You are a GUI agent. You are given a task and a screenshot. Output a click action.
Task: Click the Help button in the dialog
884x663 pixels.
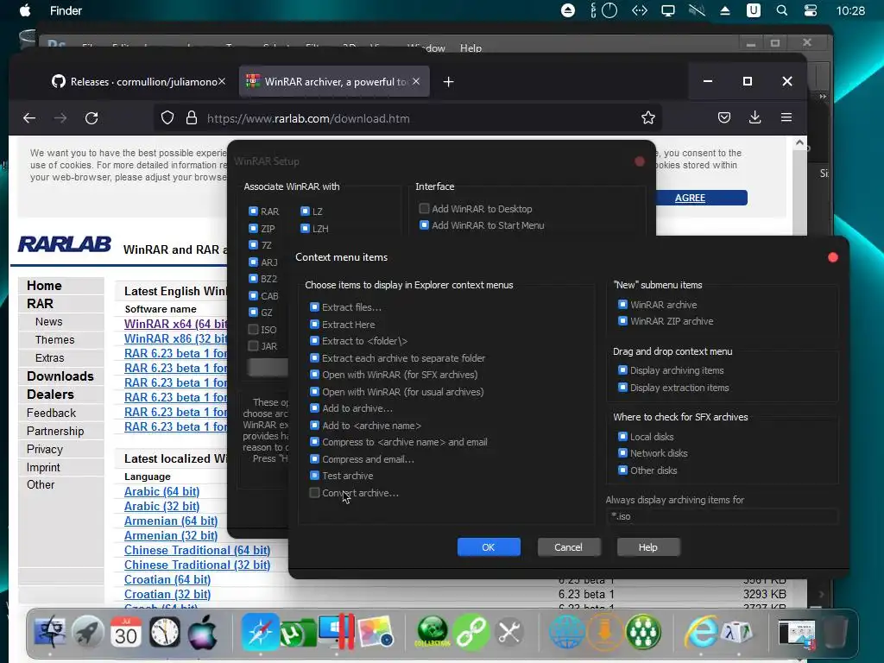[x=647, y=546]
